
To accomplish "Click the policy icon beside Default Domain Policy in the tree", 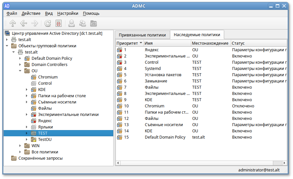I will coord(27,58).
